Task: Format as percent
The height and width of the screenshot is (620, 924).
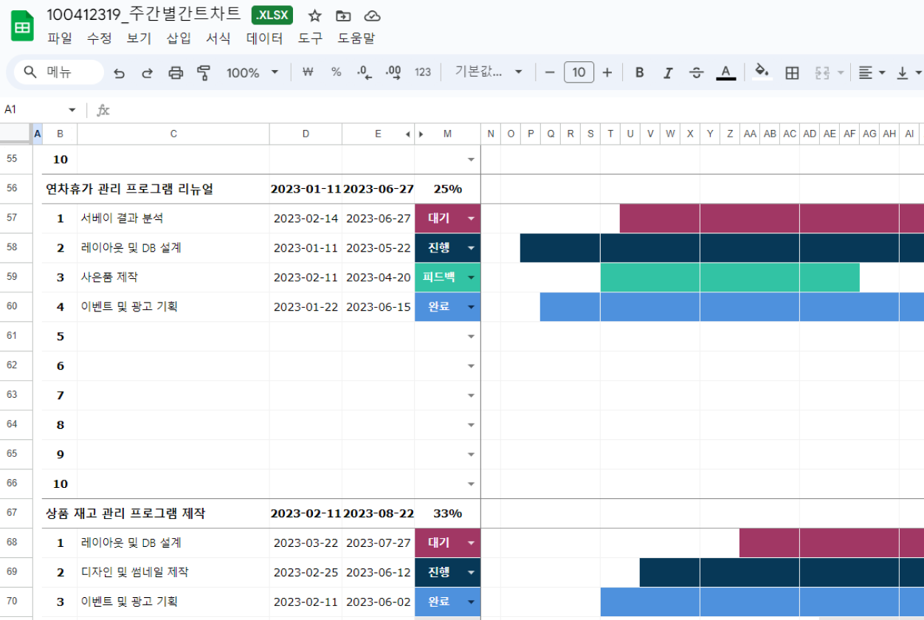Action: (x=336, y=72)
